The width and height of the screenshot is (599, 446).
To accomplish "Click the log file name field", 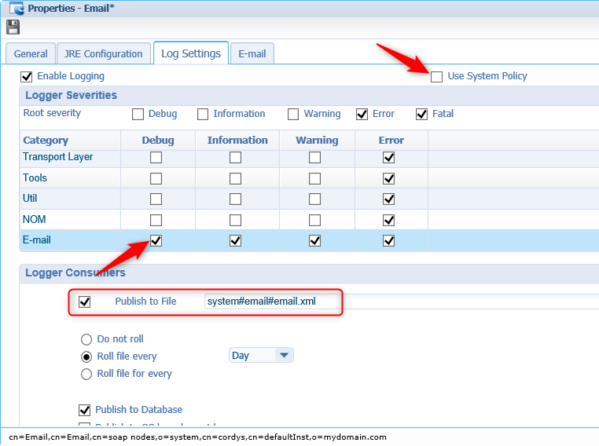I will [272, 302].
